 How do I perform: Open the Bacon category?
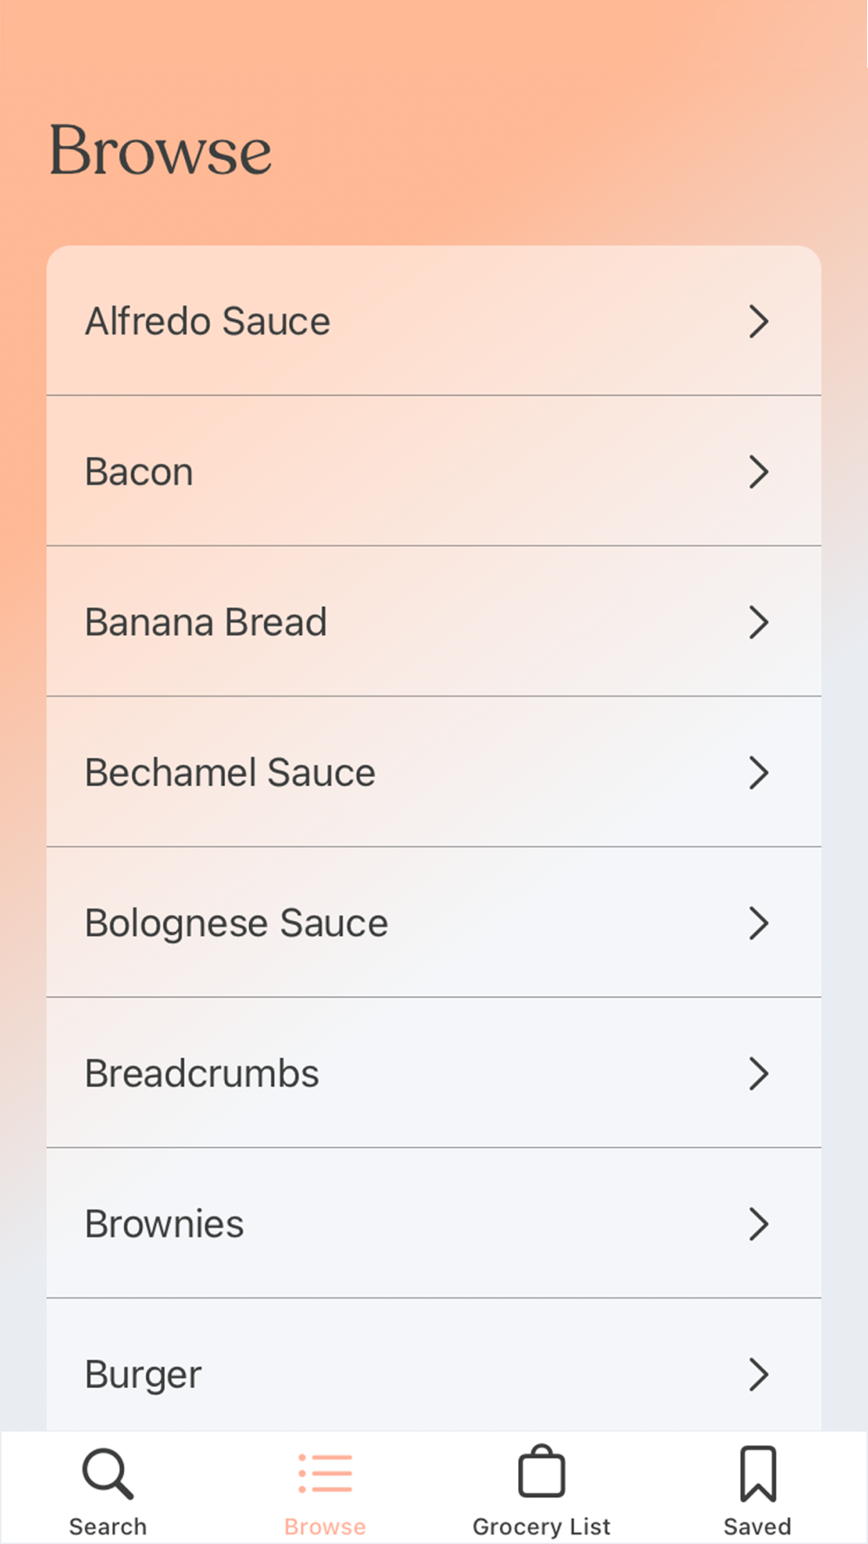140,472
